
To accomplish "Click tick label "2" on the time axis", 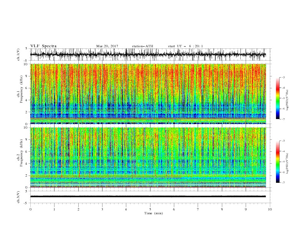I will tap(78, 209).
